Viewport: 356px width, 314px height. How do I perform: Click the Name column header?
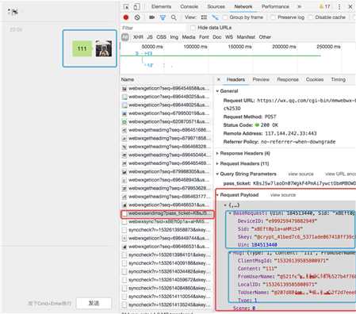pos(128,79)
